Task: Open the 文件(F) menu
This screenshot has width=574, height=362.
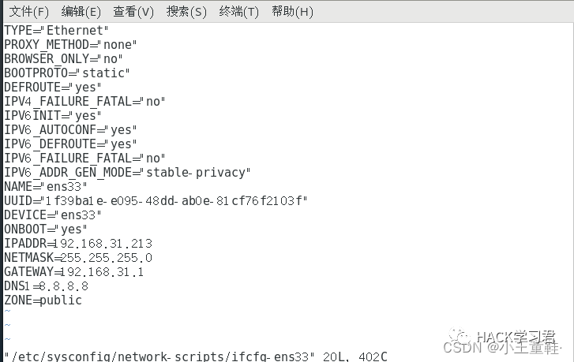Action: tap(28, 12)
